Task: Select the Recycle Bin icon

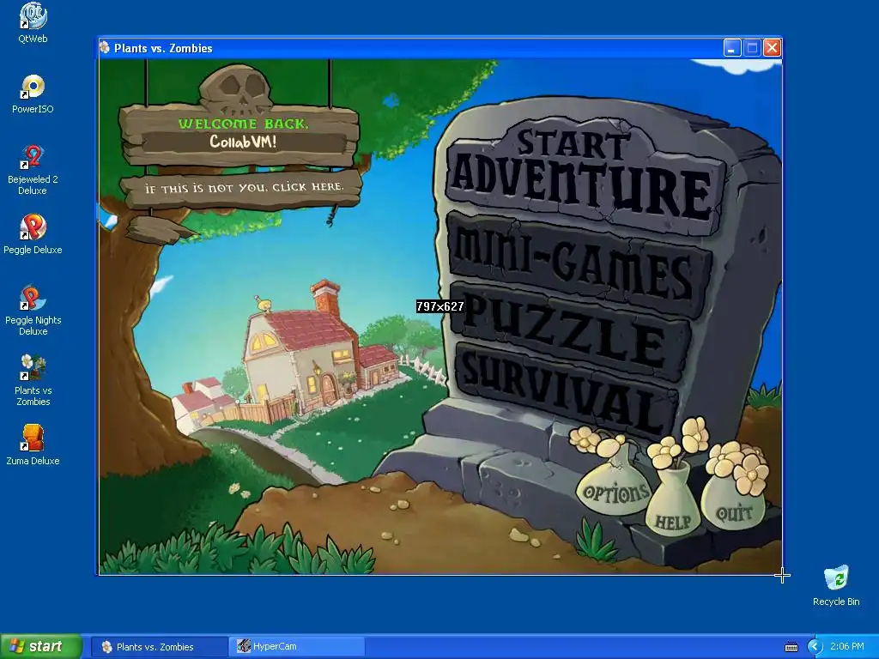Action: click(x=836, y=585)
